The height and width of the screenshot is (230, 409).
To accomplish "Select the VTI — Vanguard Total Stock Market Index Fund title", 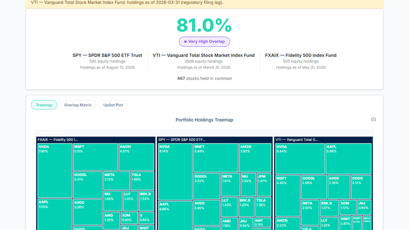I will click(x=203, y=55).
